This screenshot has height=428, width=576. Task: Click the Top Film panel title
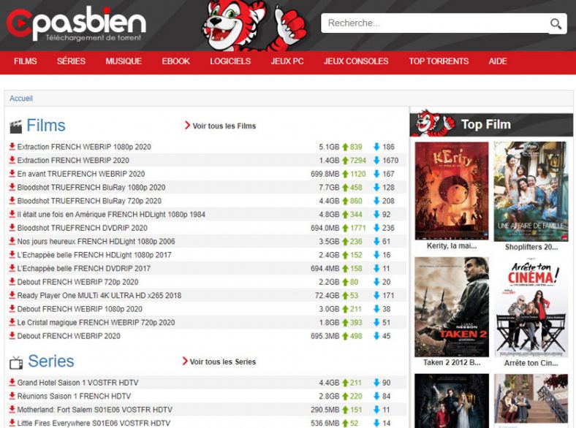[485, 124]
